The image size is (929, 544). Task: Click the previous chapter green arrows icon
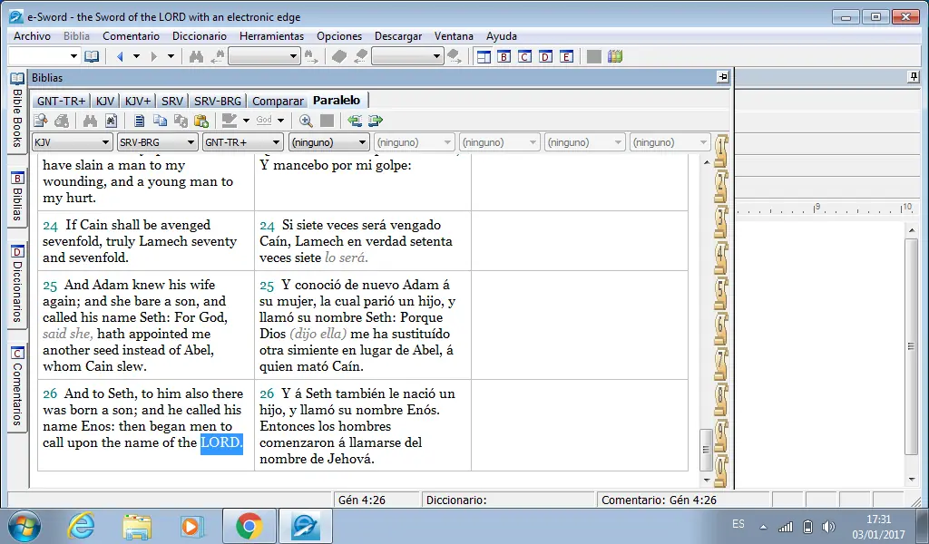(x=355, y=121)
